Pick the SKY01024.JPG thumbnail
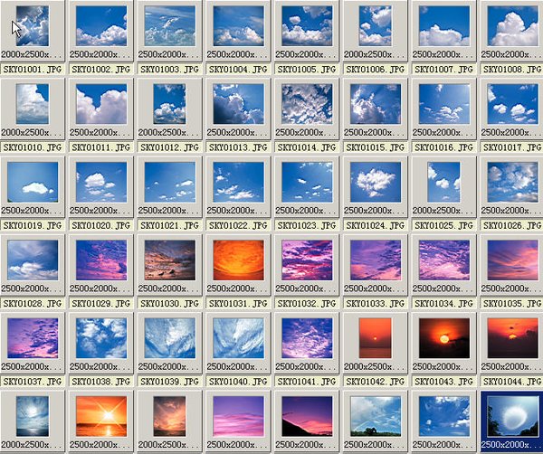Image resolution: width=543 pixels, height=454 pixels. (376, 182)
